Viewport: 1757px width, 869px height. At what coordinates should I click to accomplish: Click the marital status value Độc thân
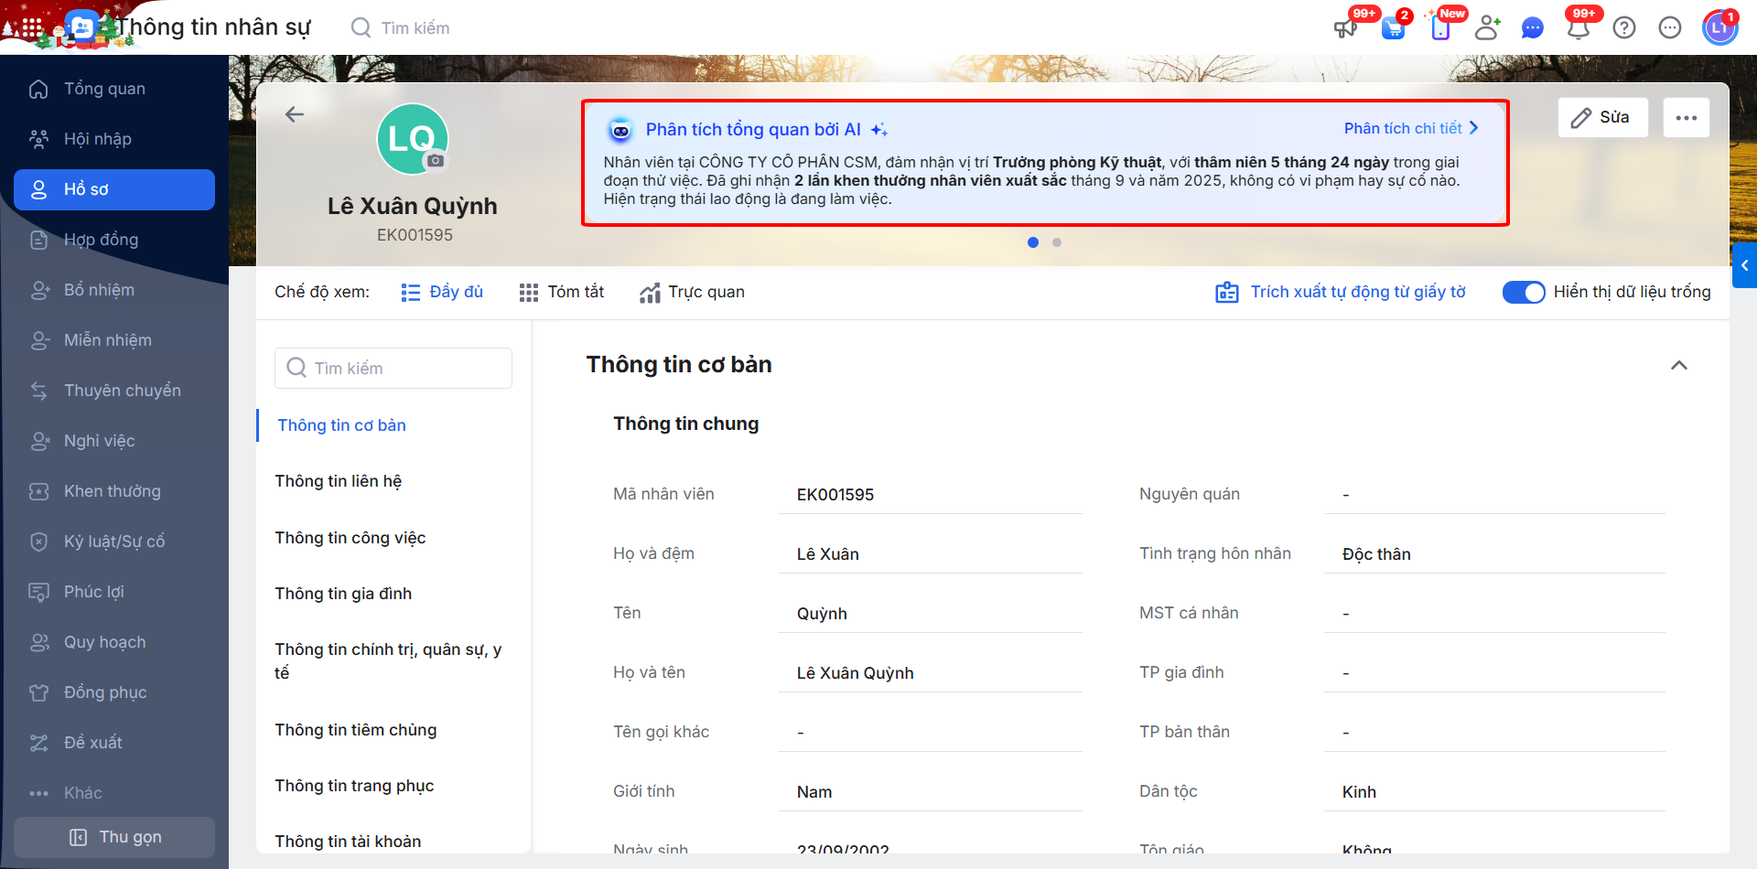click(x=1376, y=554)
